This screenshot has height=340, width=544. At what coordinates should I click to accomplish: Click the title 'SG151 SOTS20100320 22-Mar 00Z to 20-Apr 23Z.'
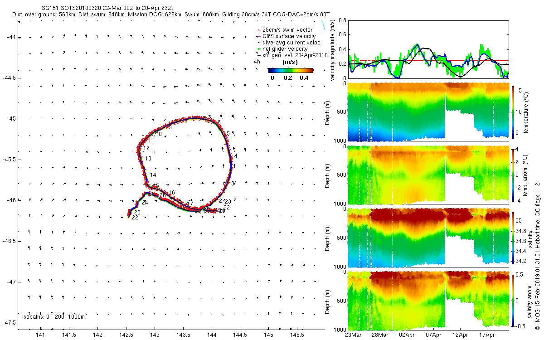pyautogui.click(x=107, y=8)
